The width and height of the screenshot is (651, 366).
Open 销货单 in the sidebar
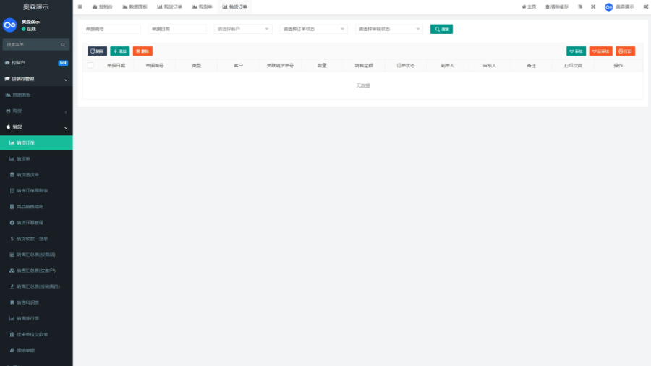click(36, 159)
